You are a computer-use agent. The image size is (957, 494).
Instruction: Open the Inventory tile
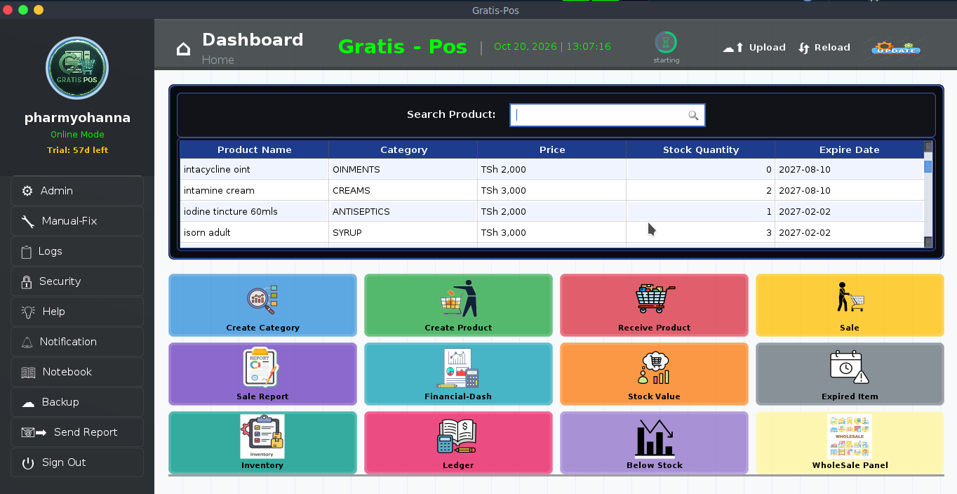(262, 443)
